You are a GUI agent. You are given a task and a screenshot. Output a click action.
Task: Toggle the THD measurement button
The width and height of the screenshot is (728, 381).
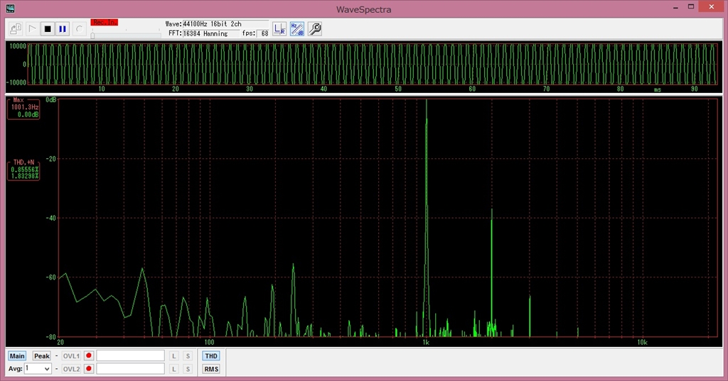pos(210,356)
